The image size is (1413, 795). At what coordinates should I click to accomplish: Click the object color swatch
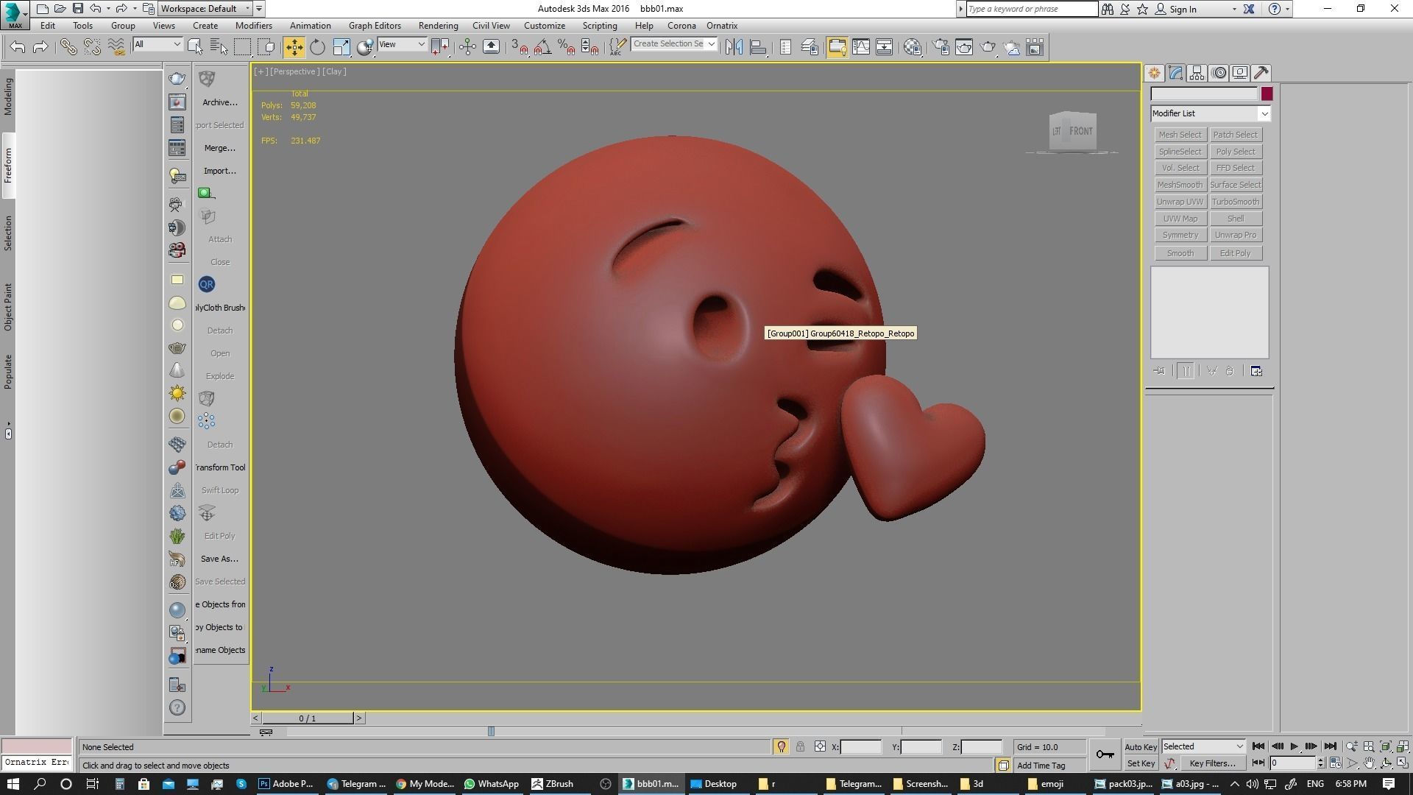pos(1267,93)
